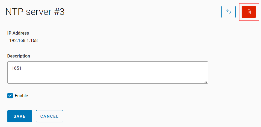Click the 'IP Address' field label
The width and height of the screenshot is (261, 127).
point(18,33)
